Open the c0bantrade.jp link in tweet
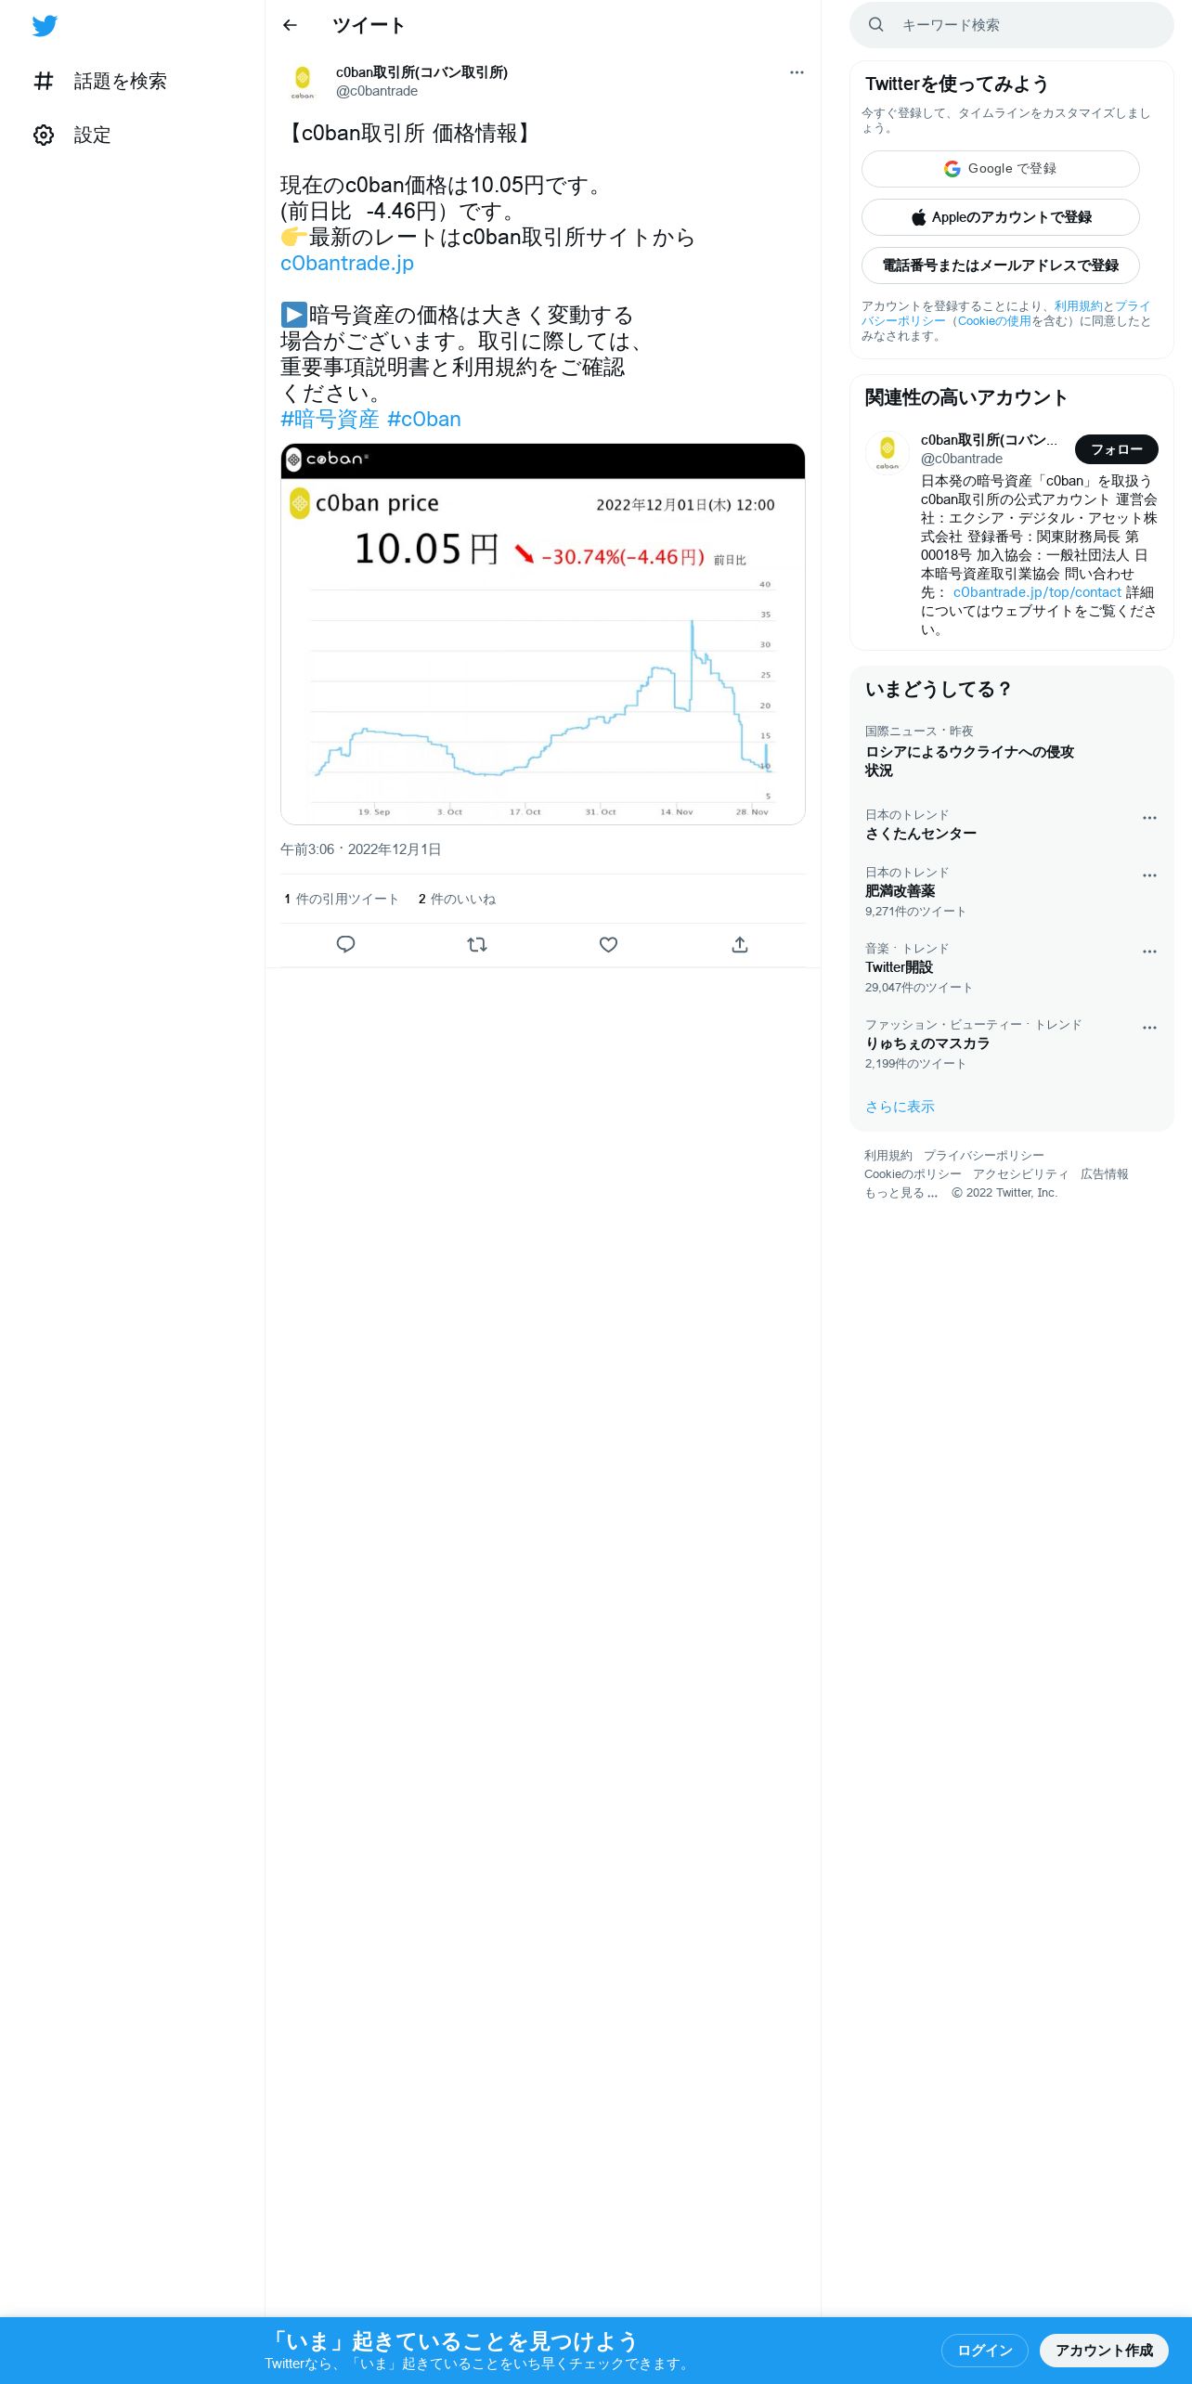 coord(347,264)
